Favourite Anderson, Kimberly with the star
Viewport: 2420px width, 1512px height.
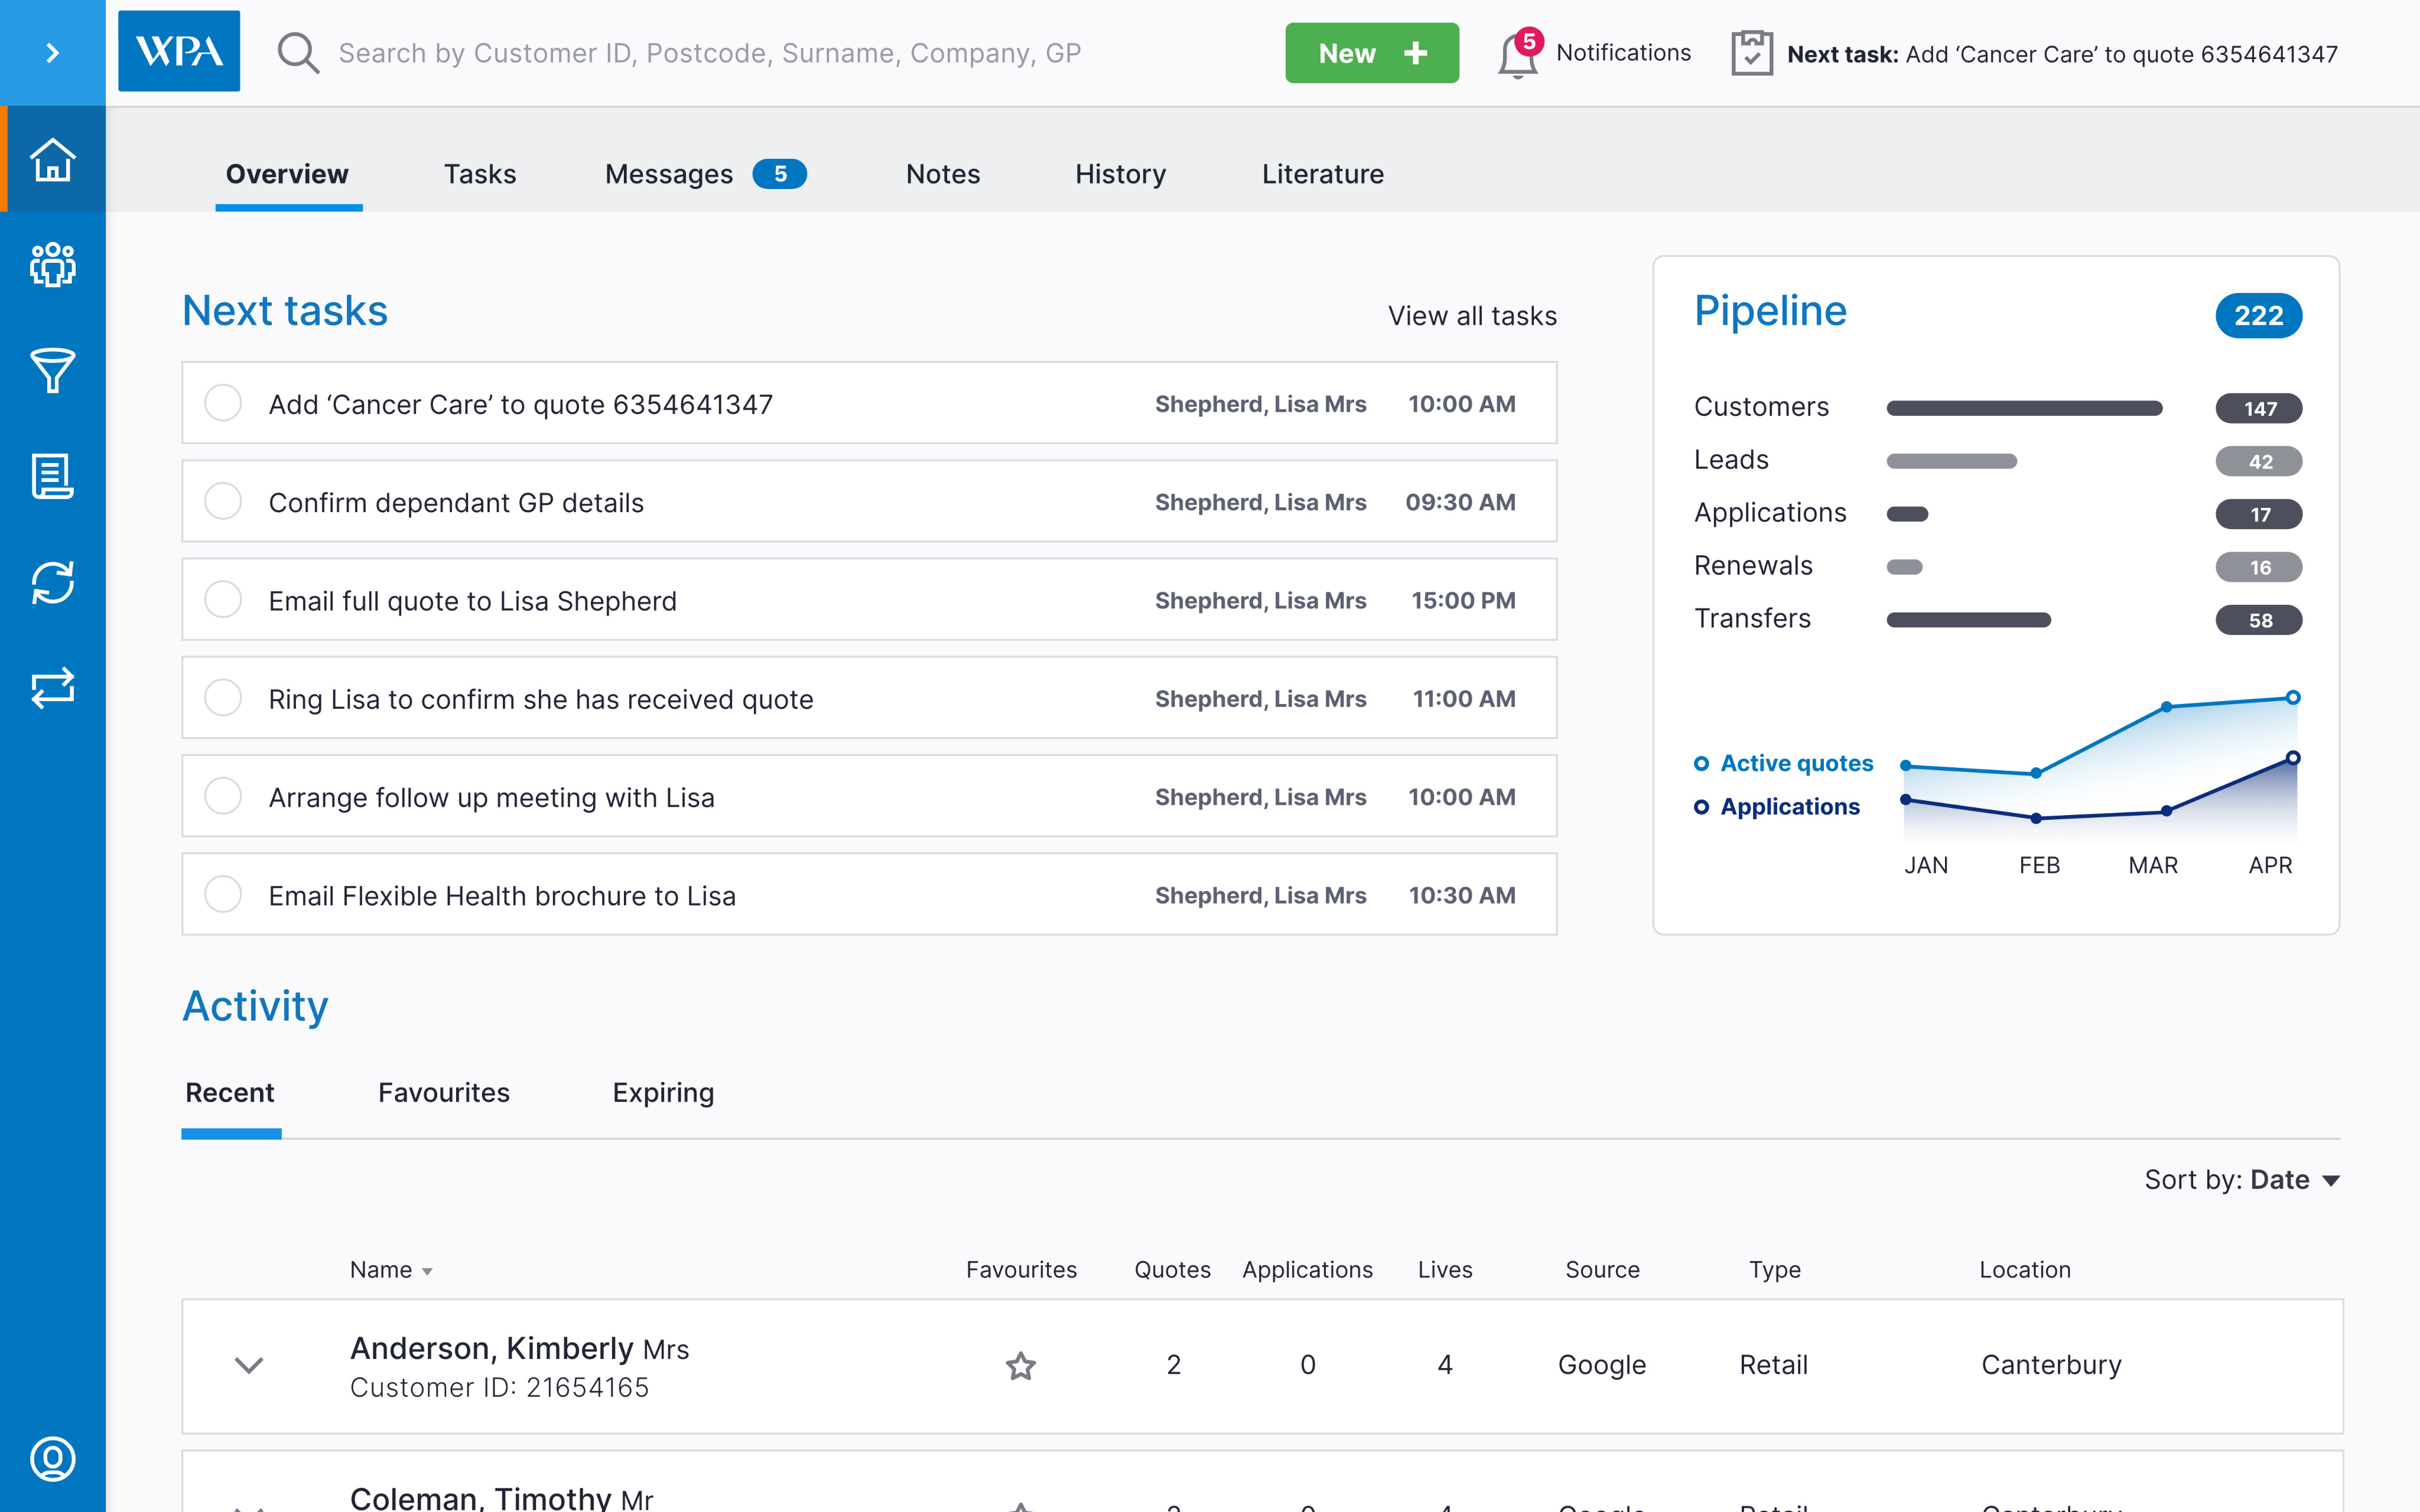(1020, 1365)
